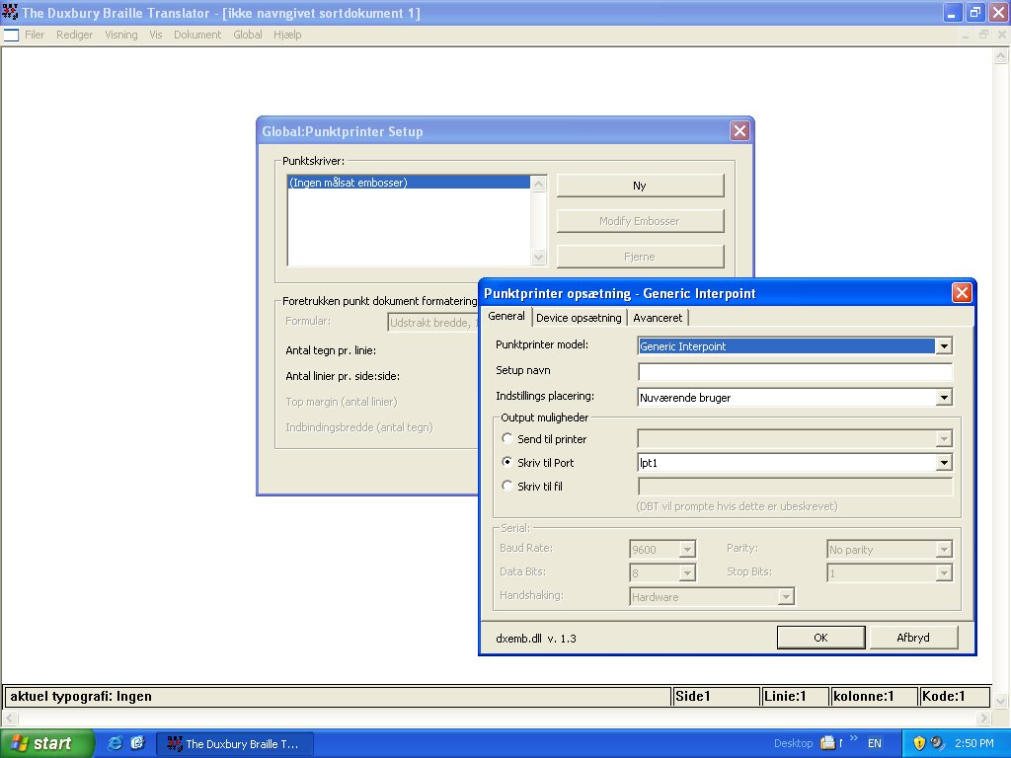This screenshot has height=758, width=1011.
Task: Click the tray icon next to the shield
Action: [937, 743]
